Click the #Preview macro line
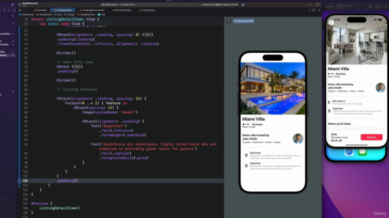 42,203
